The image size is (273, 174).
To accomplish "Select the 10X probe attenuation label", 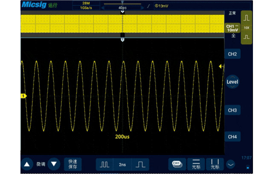I will pyautogui.click(x=247, y=28).
